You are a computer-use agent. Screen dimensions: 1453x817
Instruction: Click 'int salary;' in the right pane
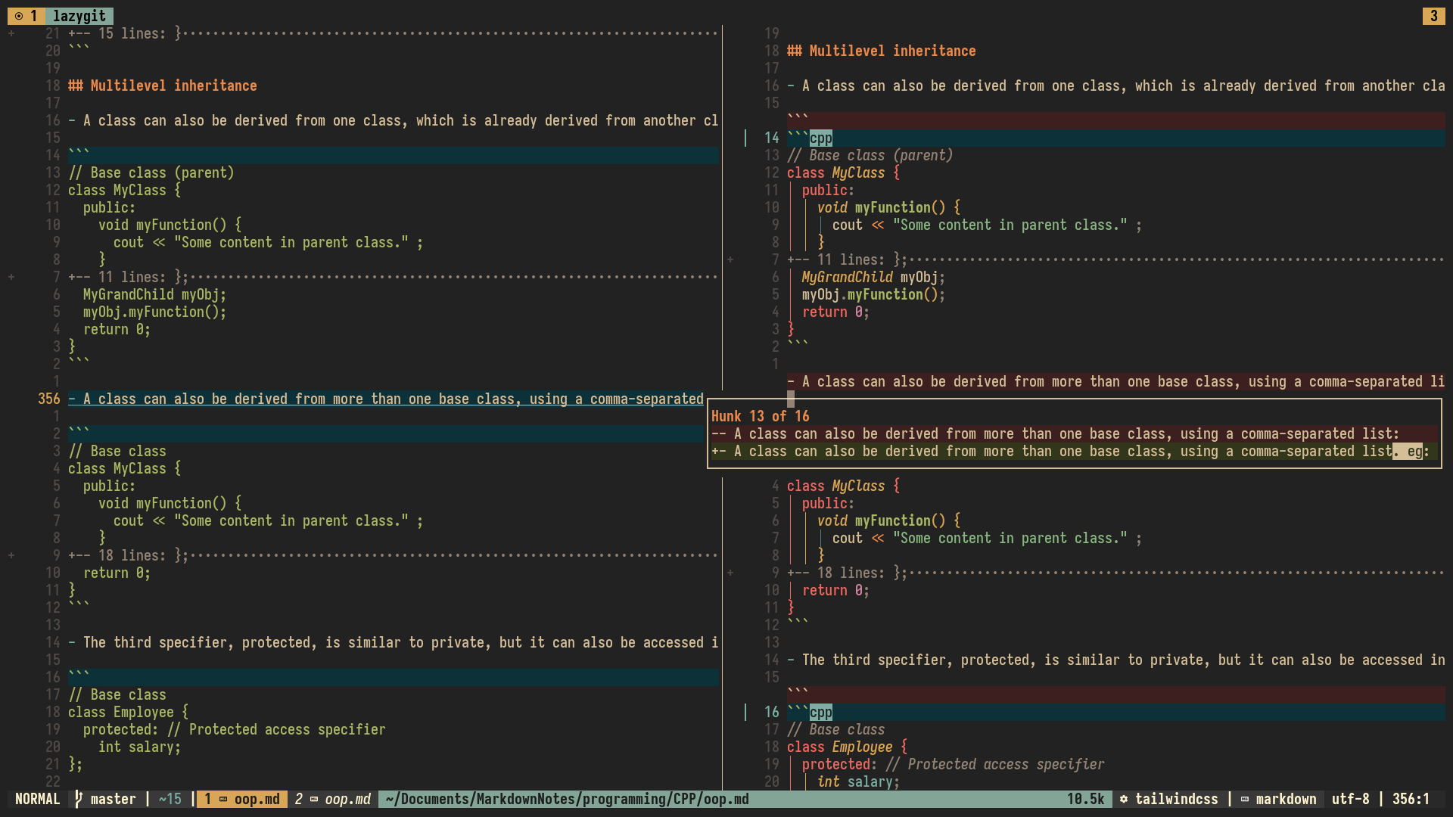click(859, 781)
